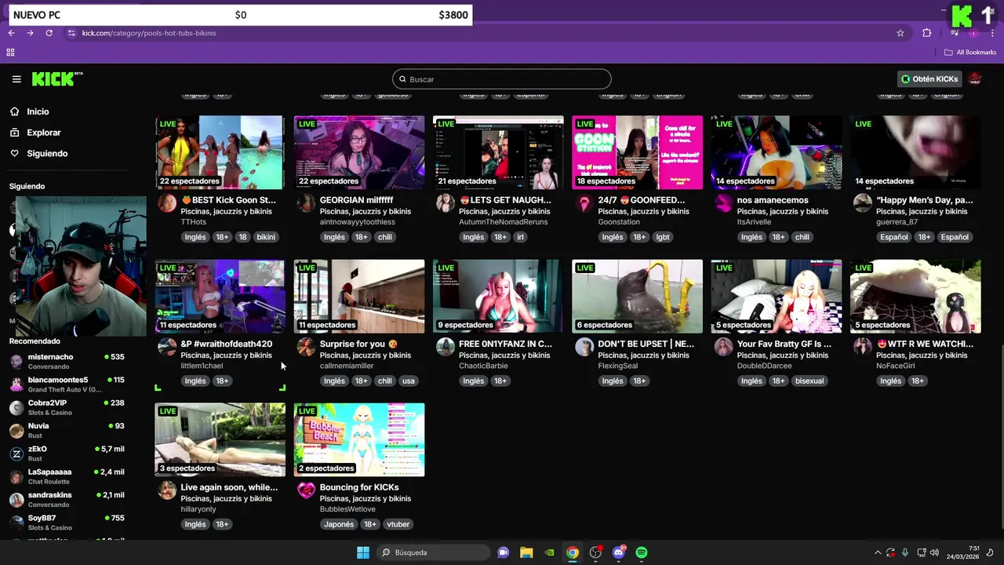Click SoyBB7 avatar in the sidebar

point(16,523)
